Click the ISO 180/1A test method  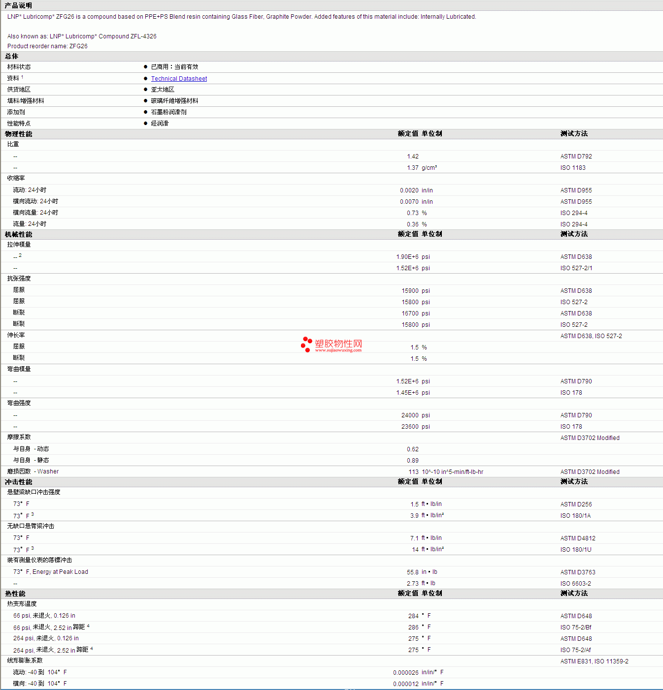[575, 516]
